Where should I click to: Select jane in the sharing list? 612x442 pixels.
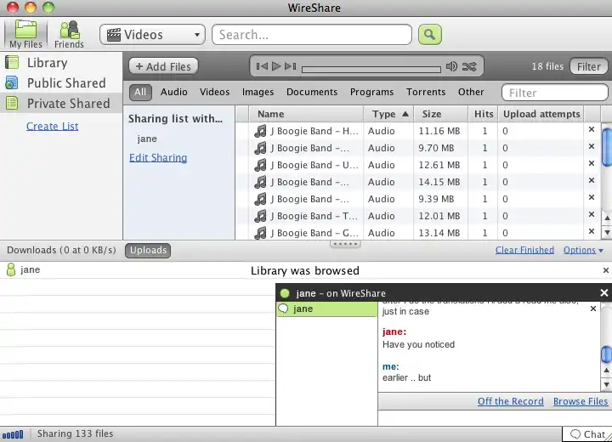click(x=147, y=139)
